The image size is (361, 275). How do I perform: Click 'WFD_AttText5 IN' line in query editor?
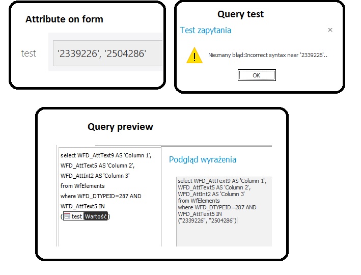[82, 206]
